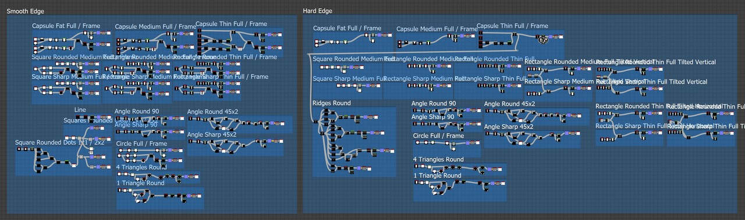Viewport: 745px width, 220px height.
Task: Click Capsule Medium Full / Frame label in Smooth Edge
Action: pos(155,27)
